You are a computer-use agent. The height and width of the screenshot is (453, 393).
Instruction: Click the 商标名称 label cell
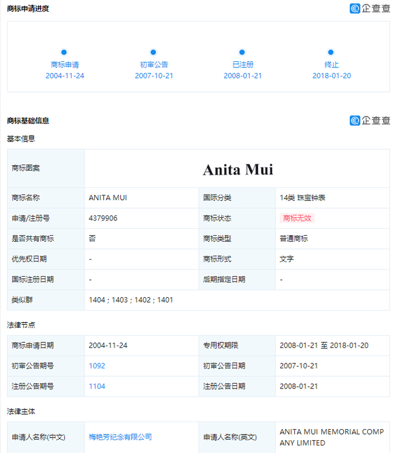[45, 198]
